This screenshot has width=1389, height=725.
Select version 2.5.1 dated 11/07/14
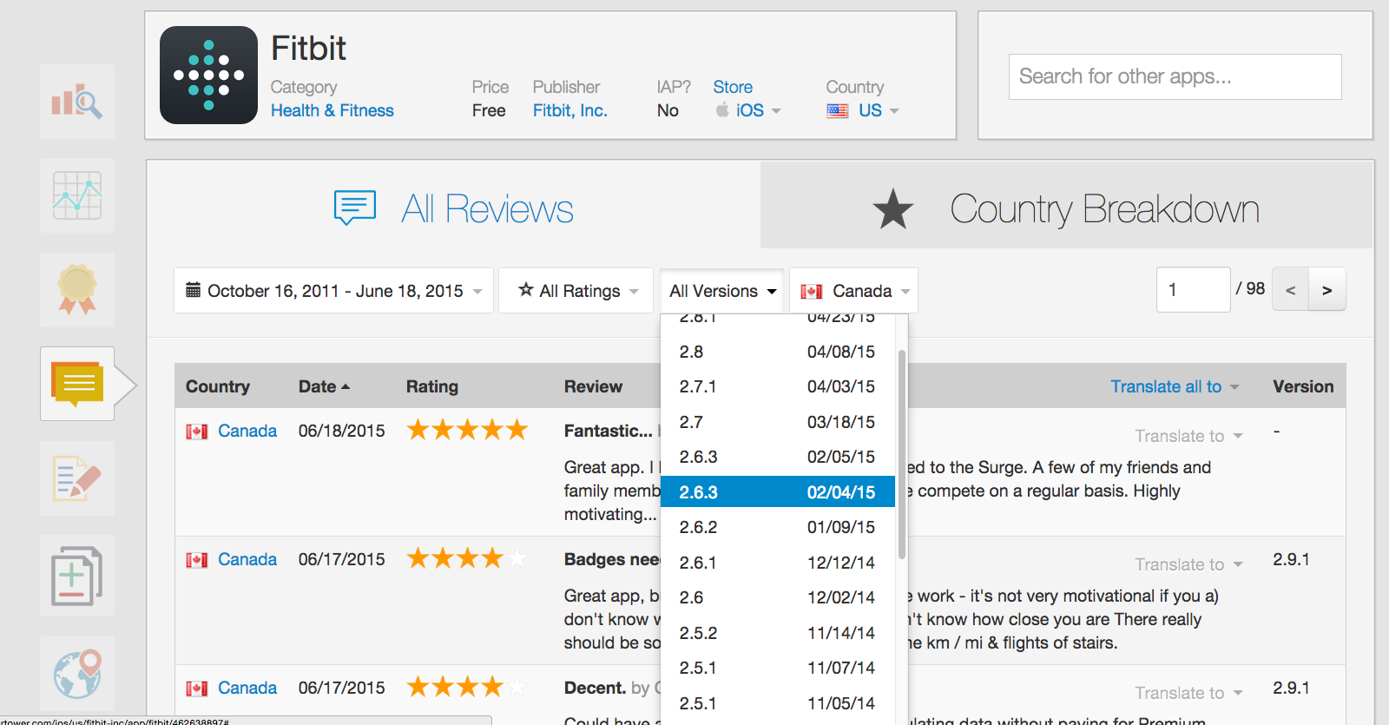click(x=778, y=668)
